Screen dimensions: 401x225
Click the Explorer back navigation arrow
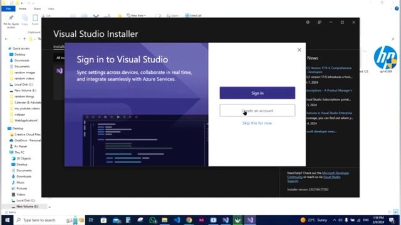tap(6, 39)
